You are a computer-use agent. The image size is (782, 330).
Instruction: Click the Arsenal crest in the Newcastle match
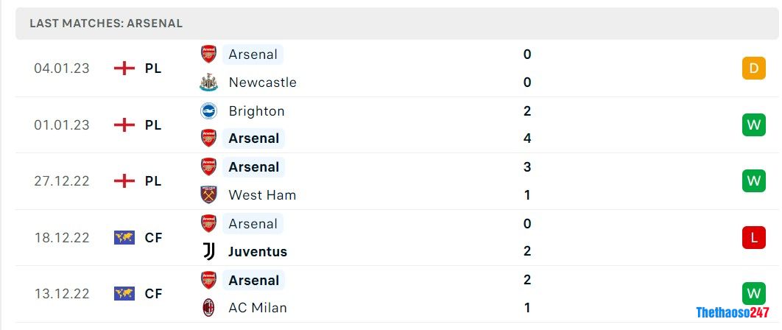pyautogui.click(x=209, y=55)
